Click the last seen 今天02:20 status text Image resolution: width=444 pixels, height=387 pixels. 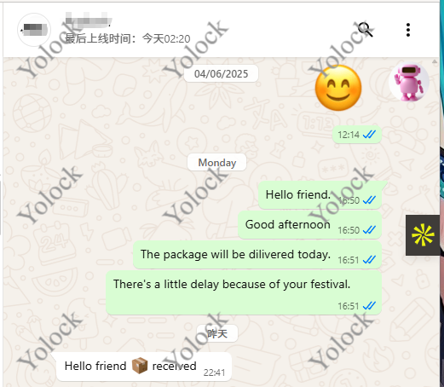click(128, 38)
